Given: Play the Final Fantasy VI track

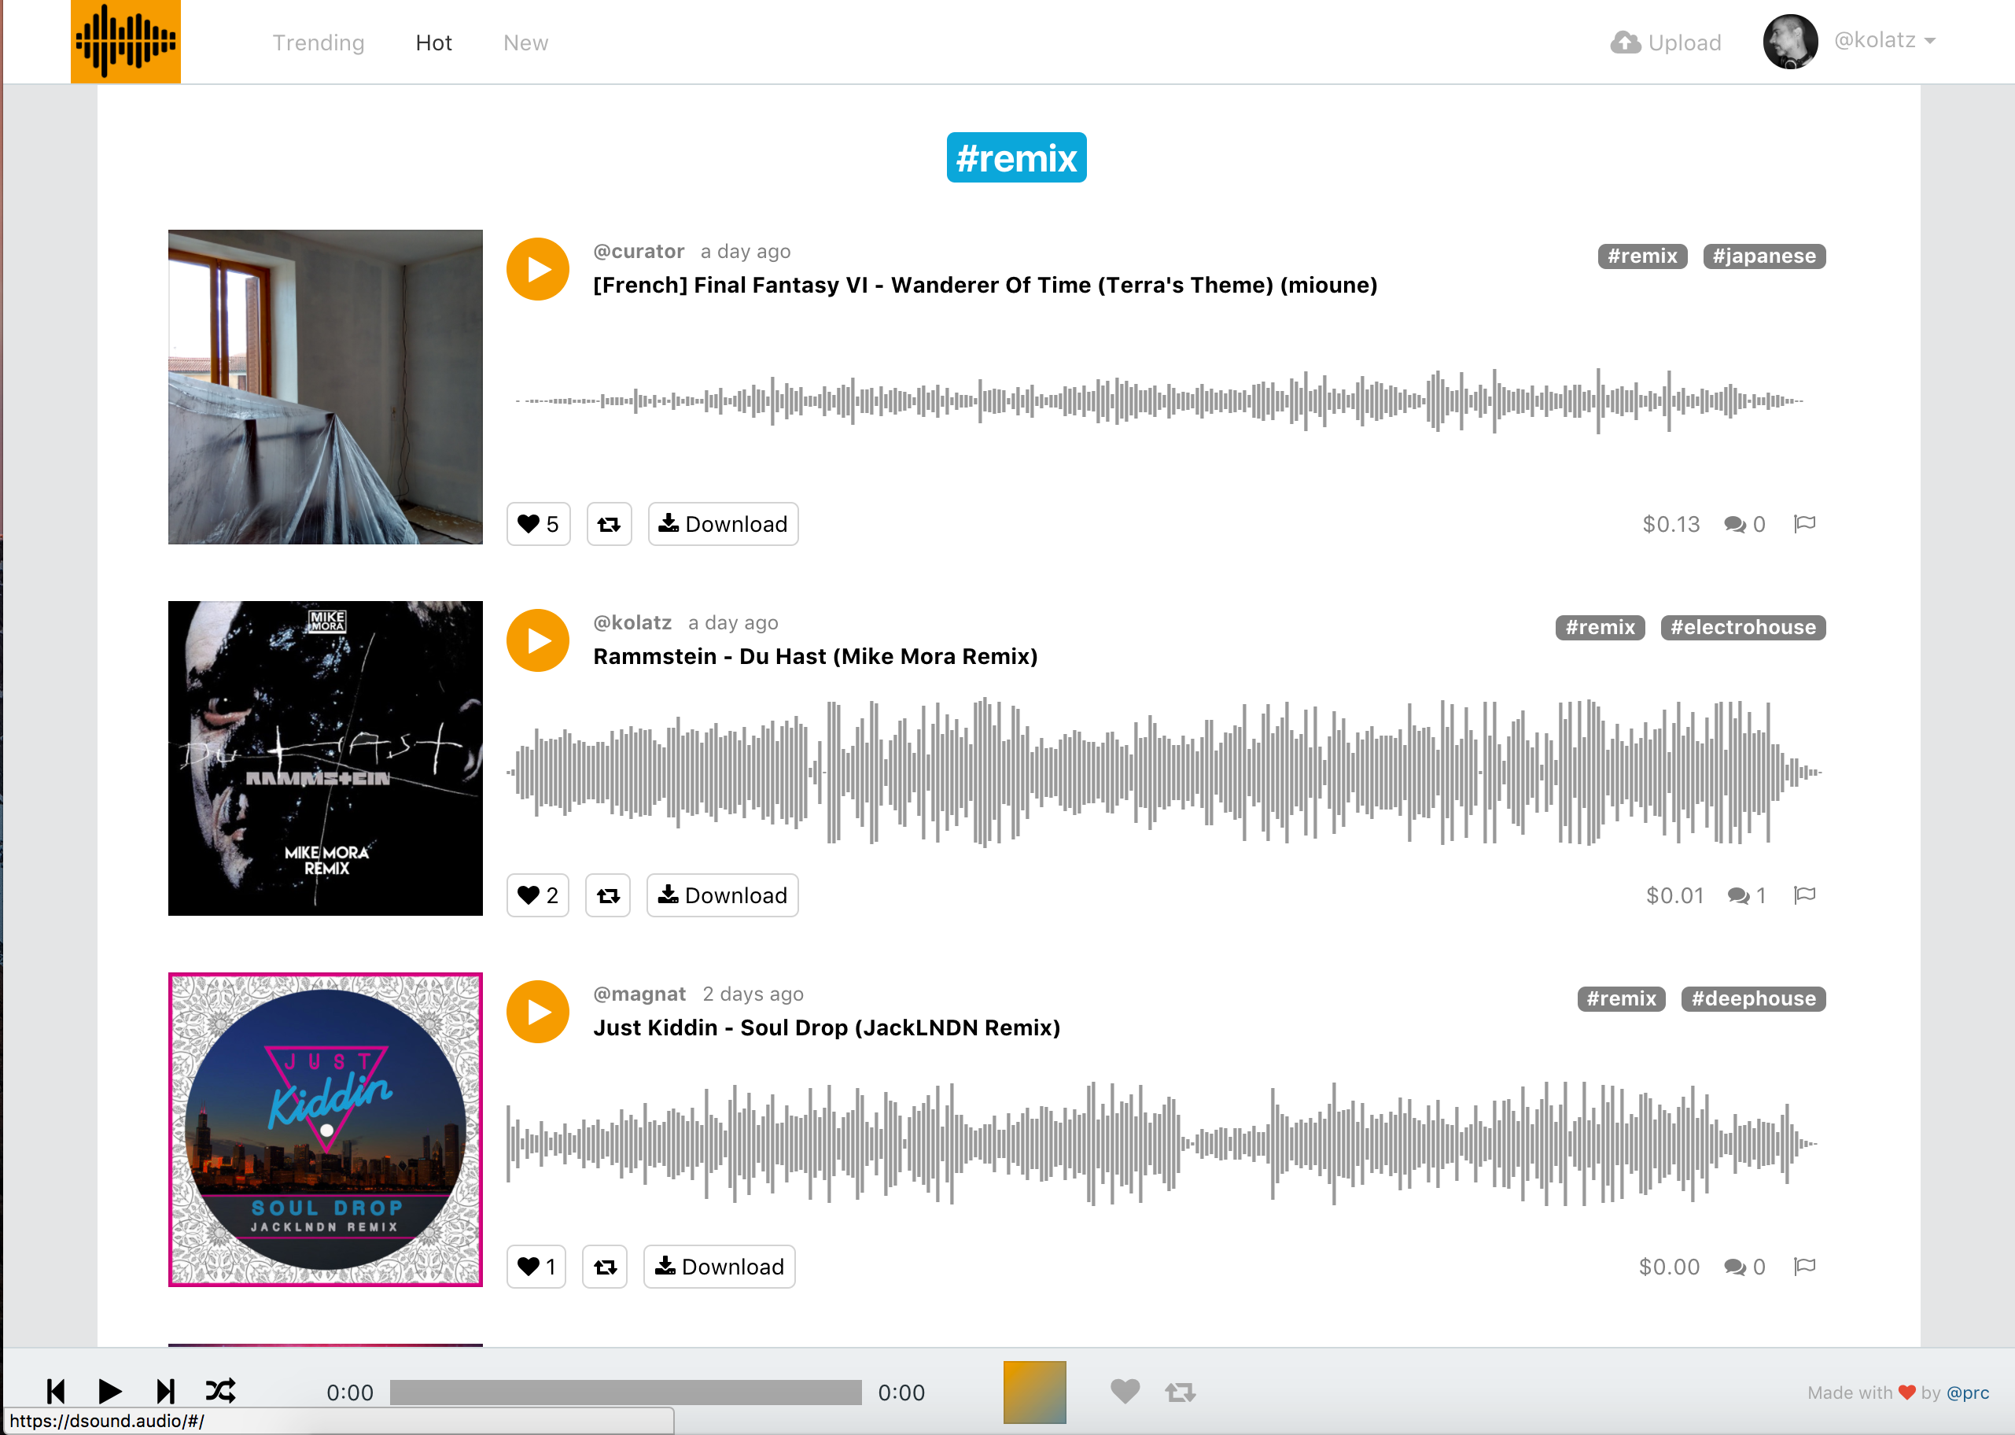Looking at the screenshot, I should 537,270.
